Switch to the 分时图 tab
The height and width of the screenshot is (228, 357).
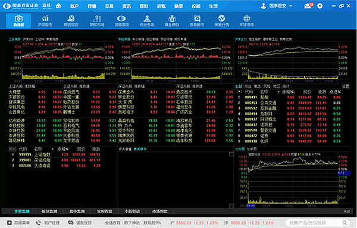click(240, 149)
